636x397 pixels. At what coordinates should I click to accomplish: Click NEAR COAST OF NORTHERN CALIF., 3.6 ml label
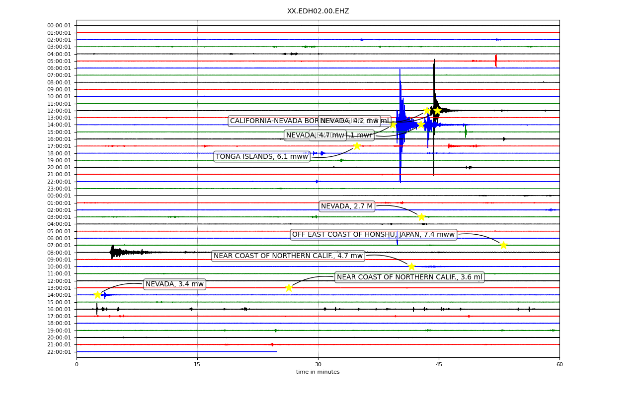409,277
